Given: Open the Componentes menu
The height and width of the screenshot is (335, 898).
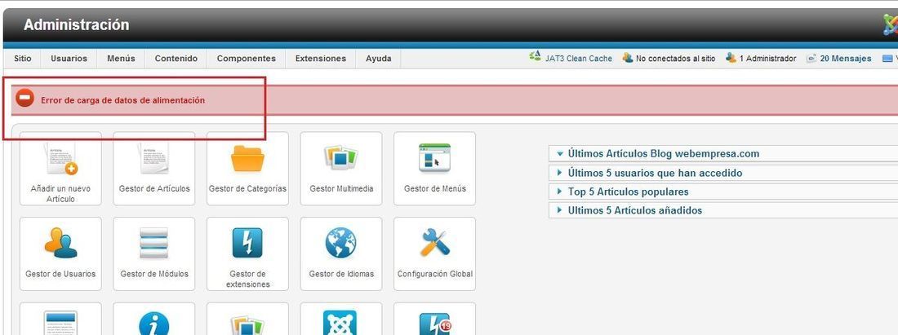Looking at the screenshot, I should [247, 59].
